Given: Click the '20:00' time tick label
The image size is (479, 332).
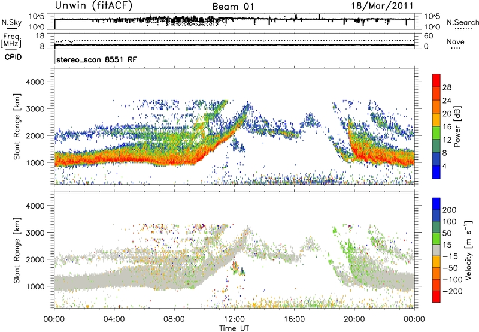Looking at the screenshot, I should click(354, 319).
